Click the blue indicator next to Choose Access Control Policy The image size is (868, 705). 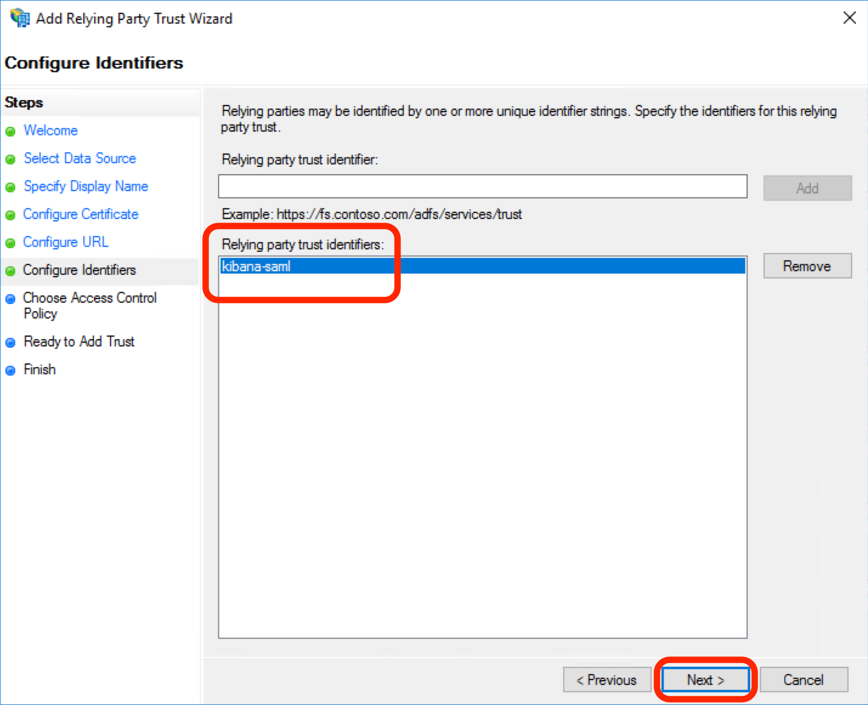point(10,299)
